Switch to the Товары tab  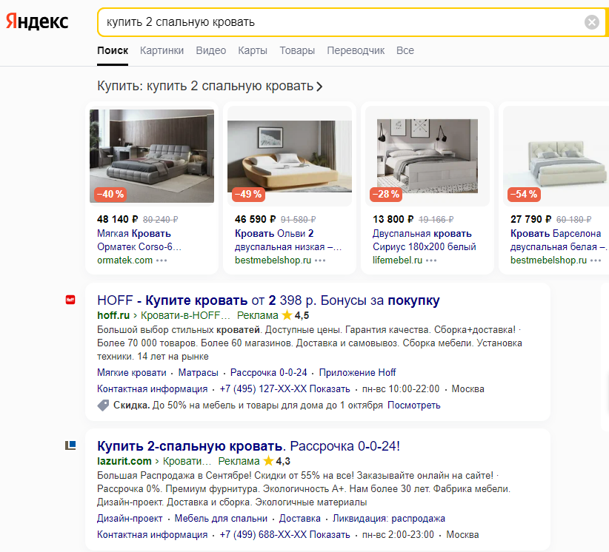coord(297,50)
